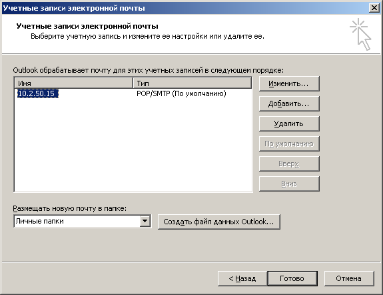Select the 10.2.50.15 account row
Viewport: 383px width, 295px height.
pyautogui.click(x=133, y=93)
